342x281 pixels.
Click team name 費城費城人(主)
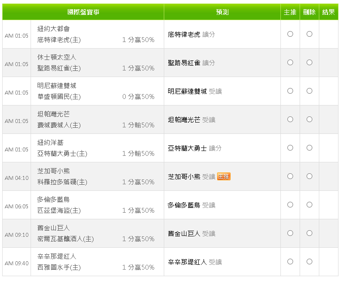(x=59, y=125)
